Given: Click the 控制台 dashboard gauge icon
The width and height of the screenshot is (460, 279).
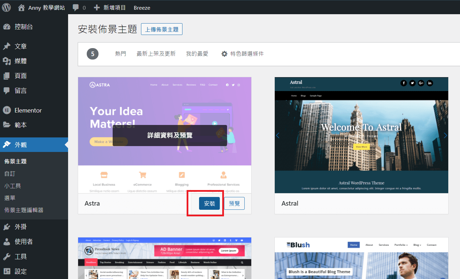Looking at the screenshot, I should [7, 27].
